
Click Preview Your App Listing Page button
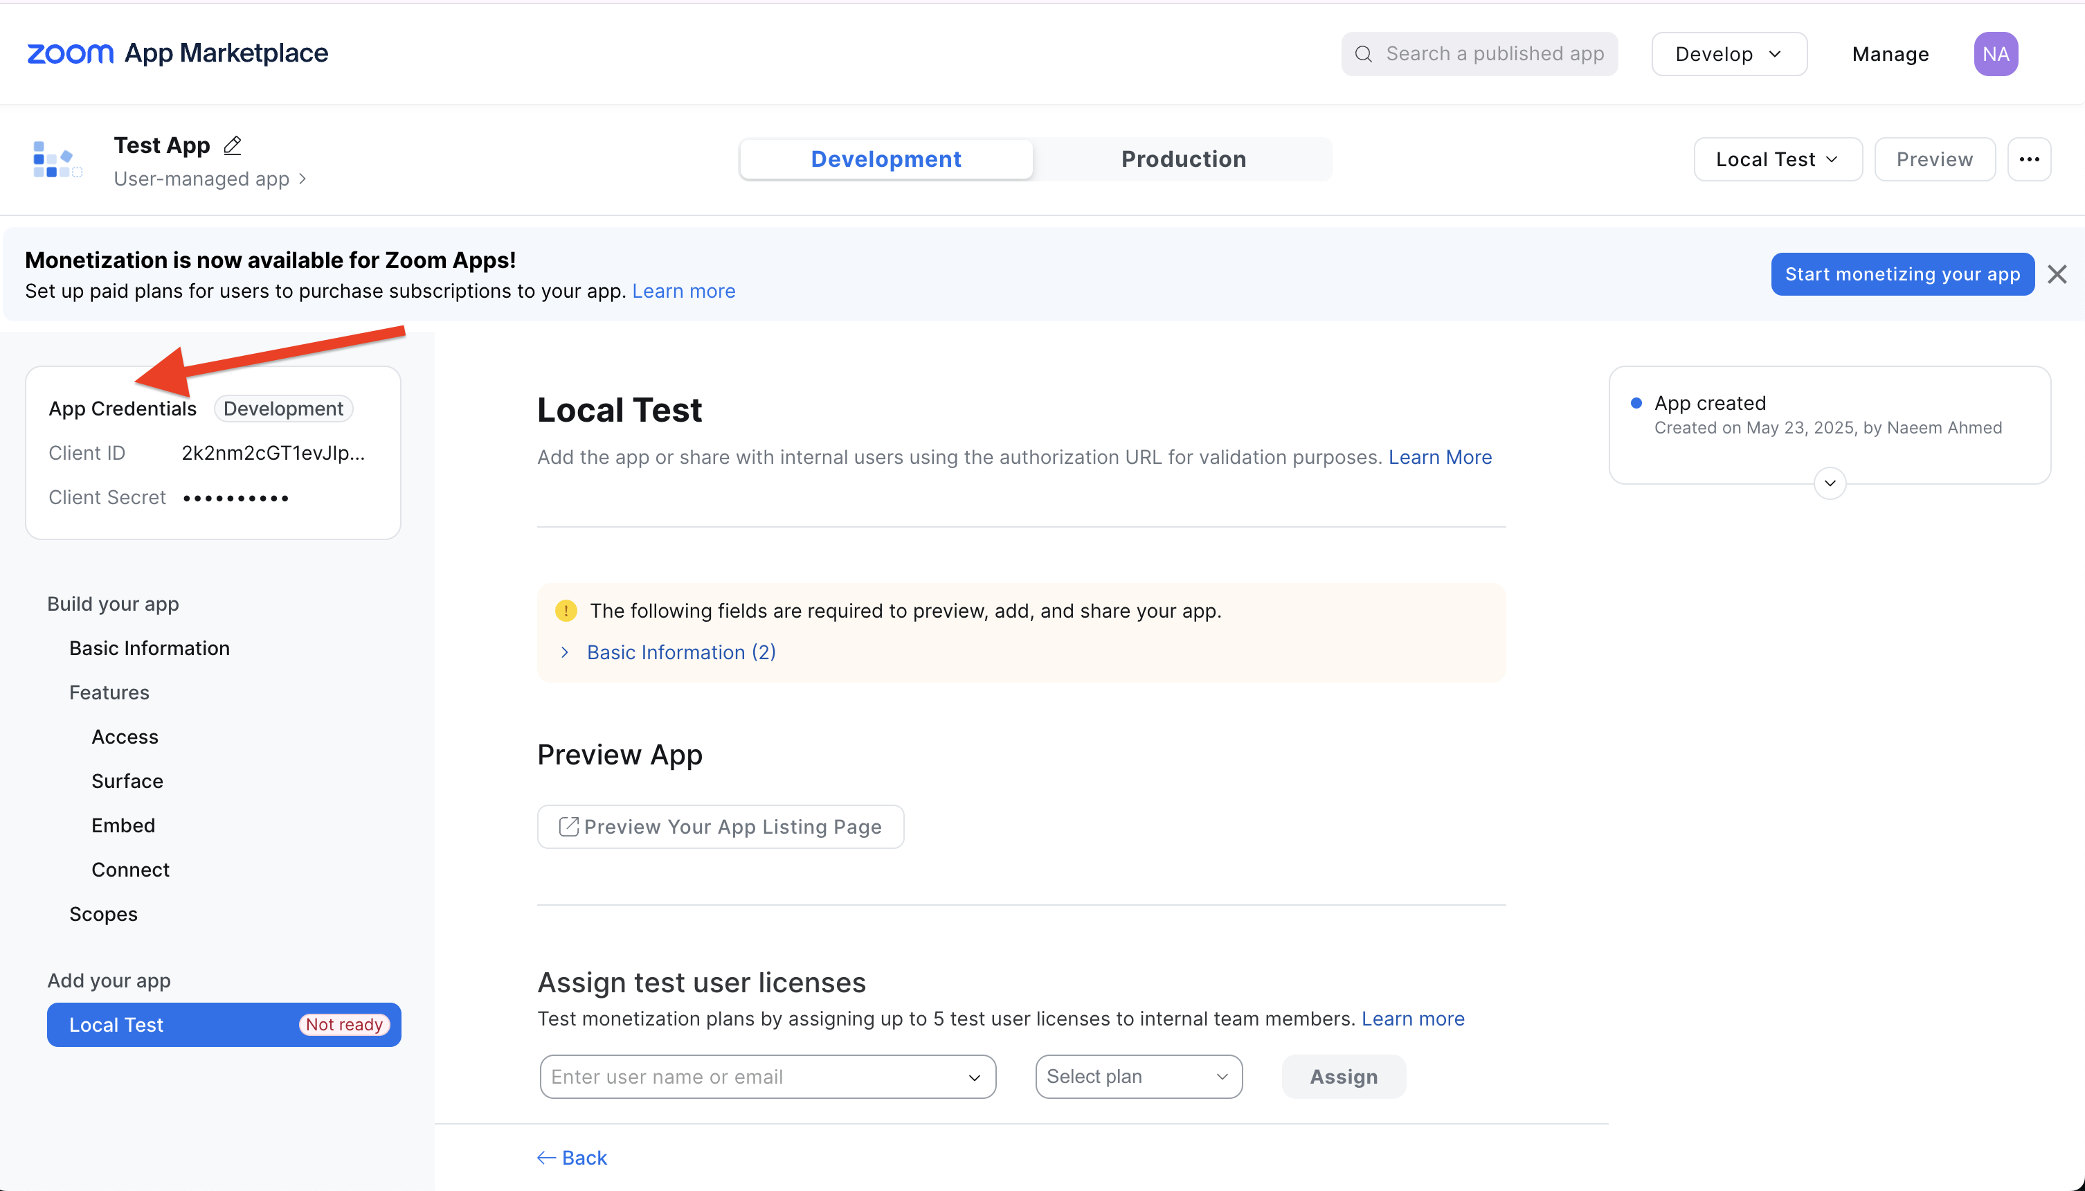(721, 827)
